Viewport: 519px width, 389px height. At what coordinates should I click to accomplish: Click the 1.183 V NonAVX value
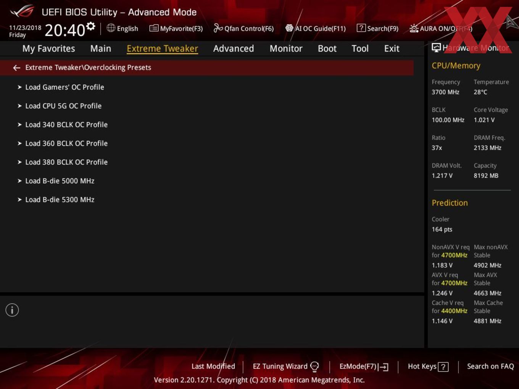[442, 265]
